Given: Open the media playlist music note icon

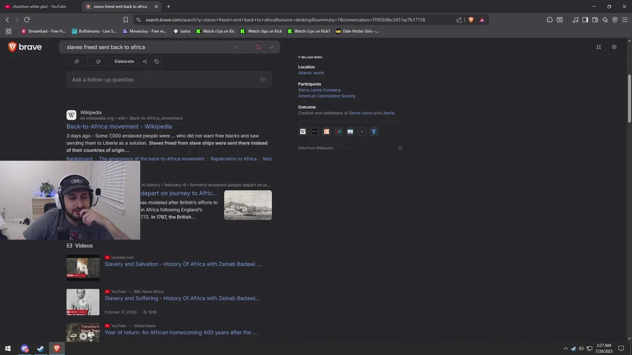Looking at the screenshot, I should point(575,20).
